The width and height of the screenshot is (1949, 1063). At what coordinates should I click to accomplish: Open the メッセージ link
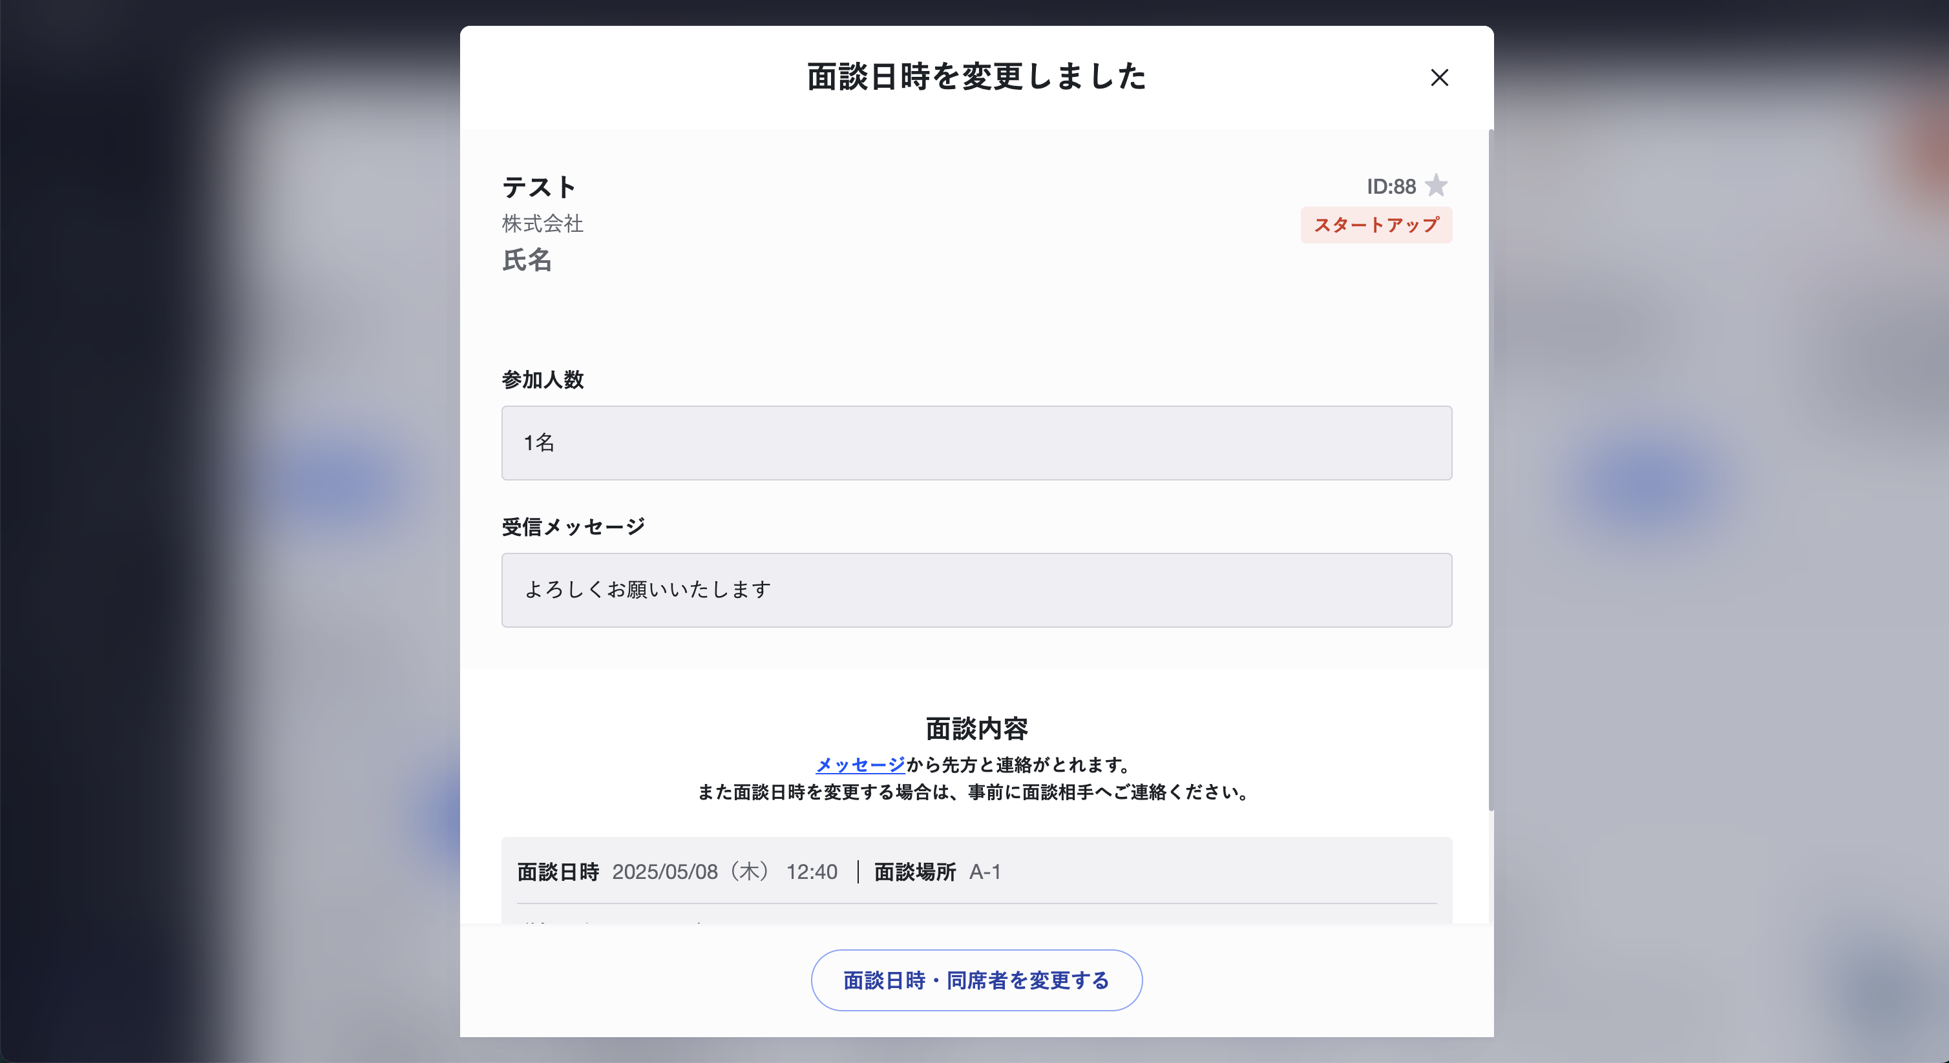[860, 765]
